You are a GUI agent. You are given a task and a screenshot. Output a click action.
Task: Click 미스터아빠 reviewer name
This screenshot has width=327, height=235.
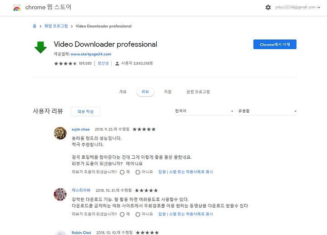point(81,190)
